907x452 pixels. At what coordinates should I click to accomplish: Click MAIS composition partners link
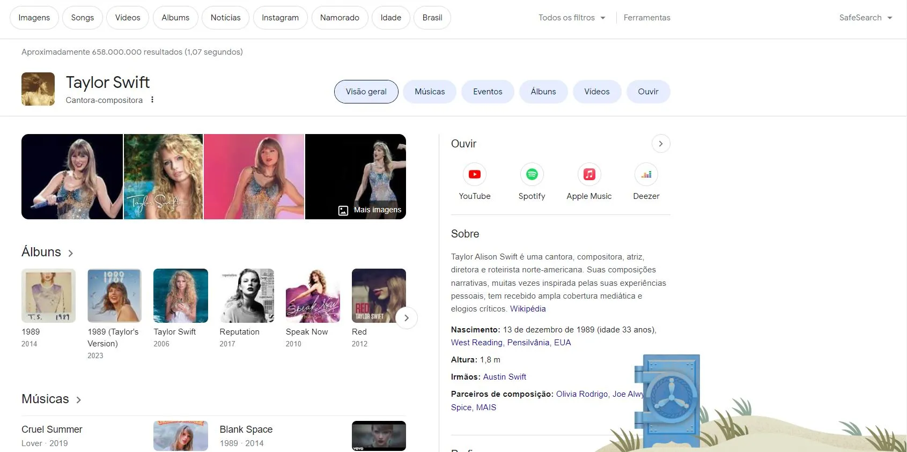(486, 407)
